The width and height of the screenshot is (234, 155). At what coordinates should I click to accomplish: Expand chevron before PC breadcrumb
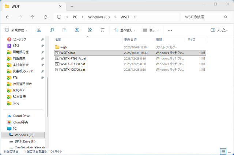(x=67, y=17)
